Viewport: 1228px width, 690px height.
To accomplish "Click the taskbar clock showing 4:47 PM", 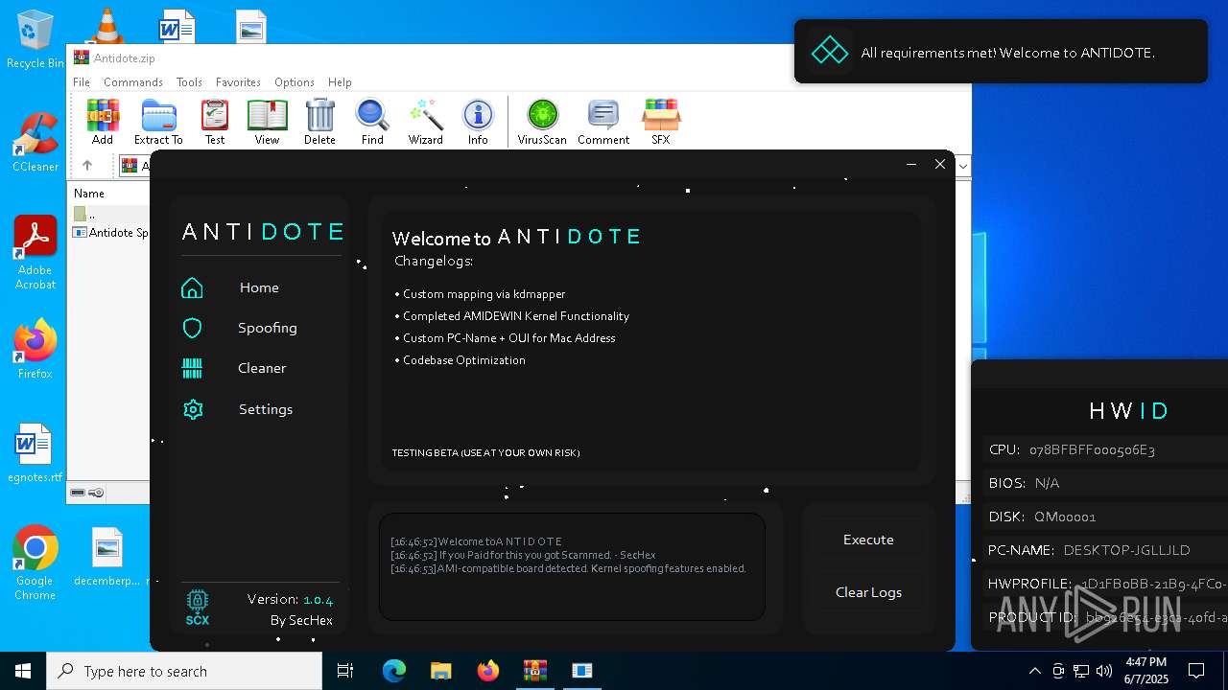I will tap(1146, 671).
